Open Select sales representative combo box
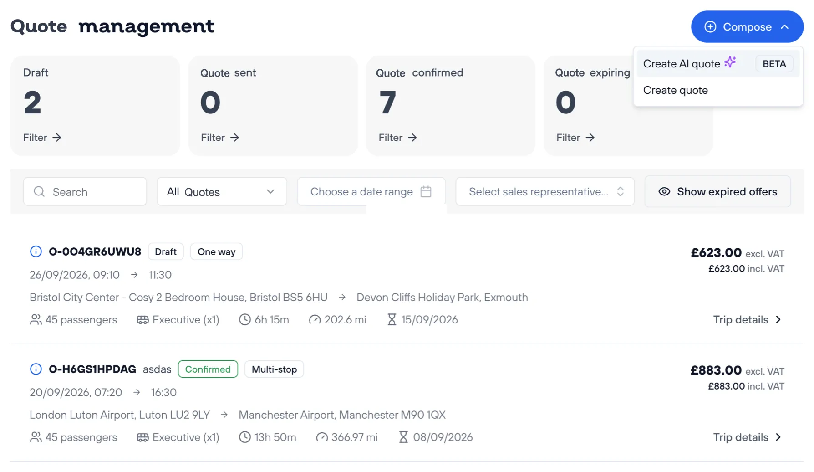The width and height of the screenshot is (814, 472). [545, 192]
